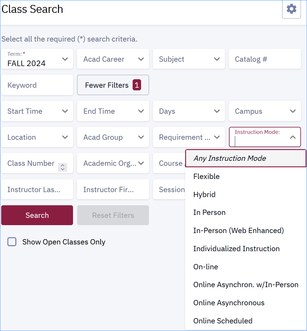The image size is (307, 331).
Task: Click the Fewer Filters button
Action: click(113, 85)
